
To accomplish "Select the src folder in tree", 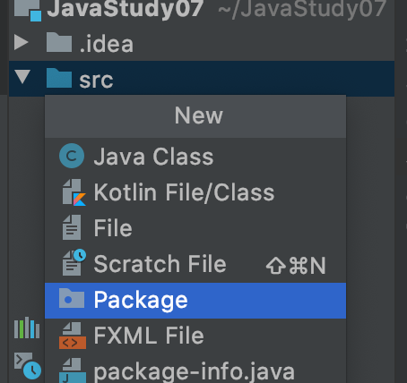I will 202,79.
